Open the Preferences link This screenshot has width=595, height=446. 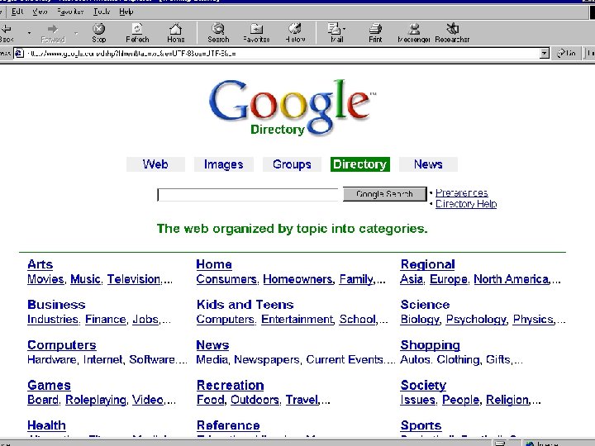pos(461,192)
